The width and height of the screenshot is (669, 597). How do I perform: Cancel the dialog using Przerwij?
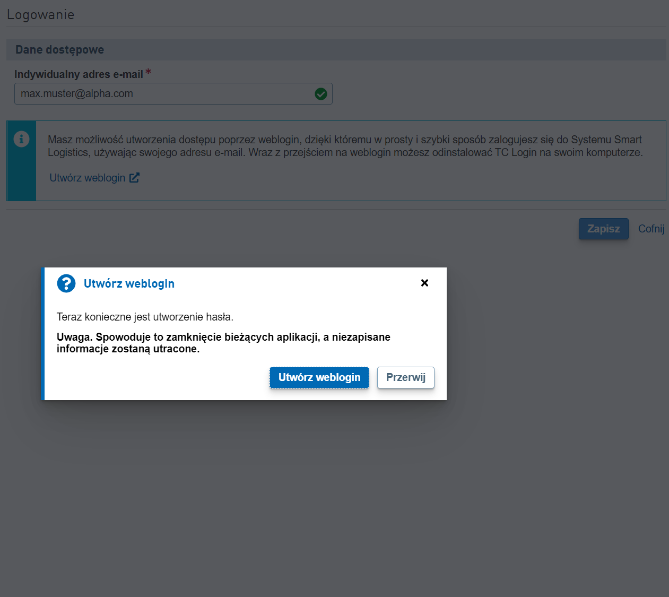pos(406,377)
